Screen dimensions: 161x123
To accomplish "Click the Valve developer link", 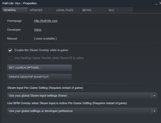I will click(x=38, y=30).
